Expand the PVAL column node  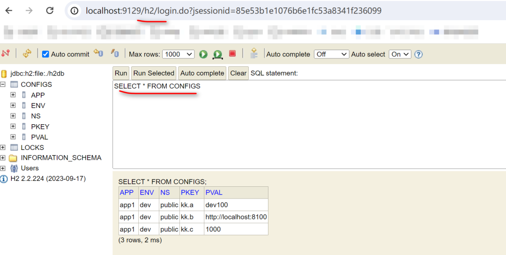pyautogui.click(x=13, y=137)
